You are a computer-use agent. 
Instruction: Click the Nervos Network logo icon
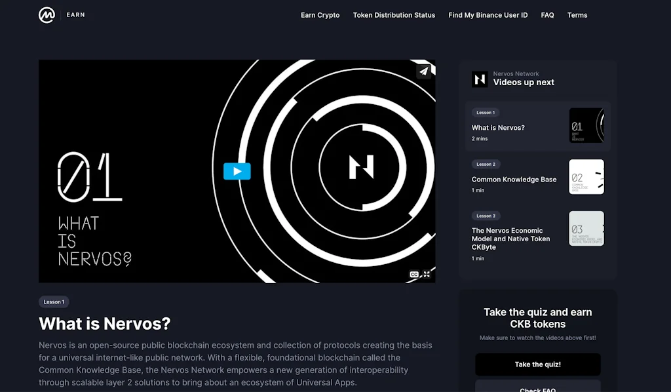(480, 79)
